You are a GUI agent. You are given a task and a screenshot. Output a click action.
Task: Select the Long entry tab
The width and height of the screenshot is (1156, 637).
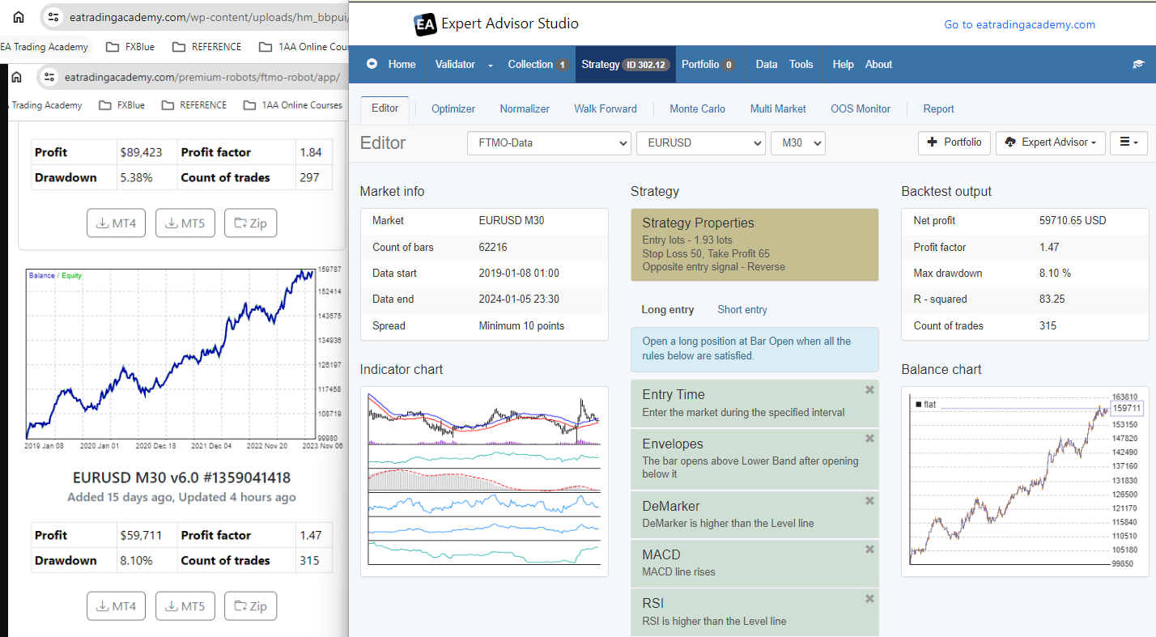point(668,310)
